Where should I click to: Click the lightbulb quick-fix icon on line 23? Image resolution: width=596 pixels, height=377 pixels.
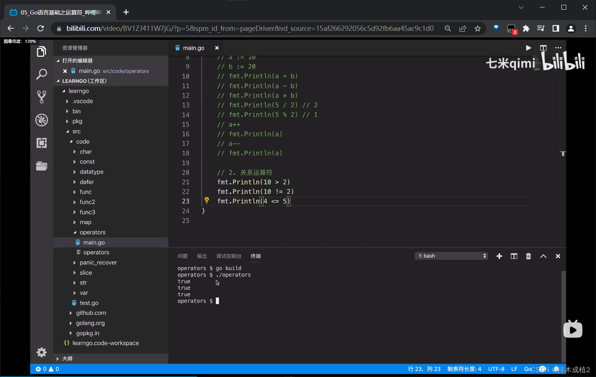[x=207, y=200]
